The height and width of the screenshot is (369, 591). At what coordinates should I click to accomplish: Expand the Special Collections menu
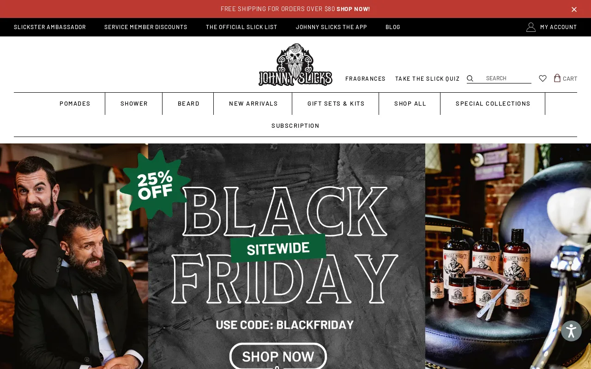(493, 103)
